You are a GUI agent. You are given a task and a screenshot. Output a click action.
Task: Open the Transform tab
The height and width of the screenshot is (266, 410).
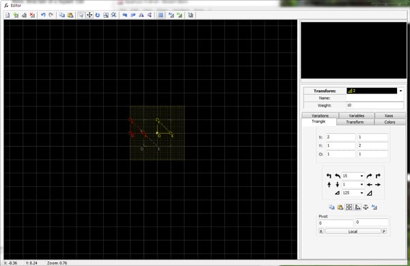pyautogui.click(x=355, y=122)
